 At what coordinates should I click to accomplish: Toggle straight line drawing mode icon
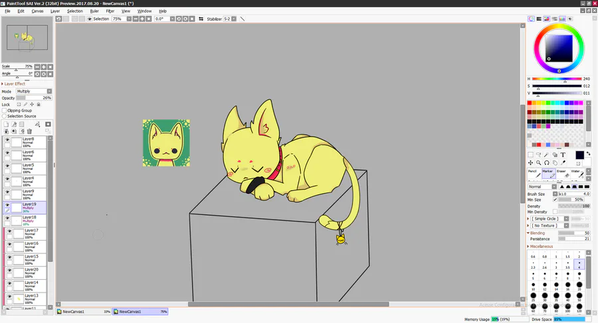[242, 19]
